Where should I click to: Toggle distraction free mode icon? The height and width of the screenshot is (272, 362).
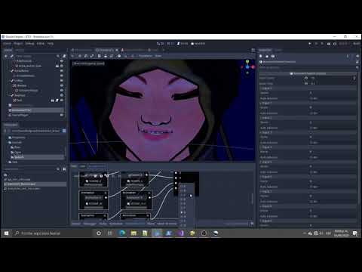pos(253,50)
